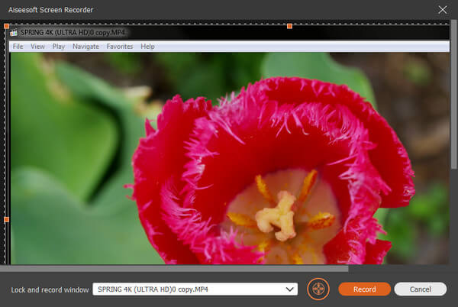The height and width of the screenshot is (307, 458).
Task: Click the horizontal scrollbar below the preview
Action: pyautogui.click(x=176, y=269)
